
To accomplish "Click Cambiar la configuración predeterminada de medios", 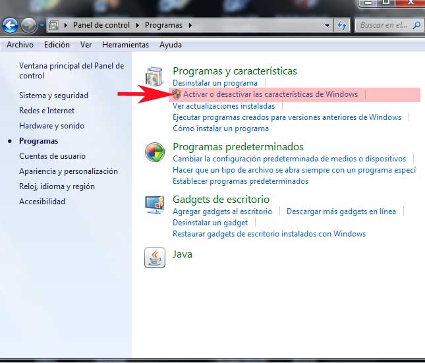I will click(289, 159).
